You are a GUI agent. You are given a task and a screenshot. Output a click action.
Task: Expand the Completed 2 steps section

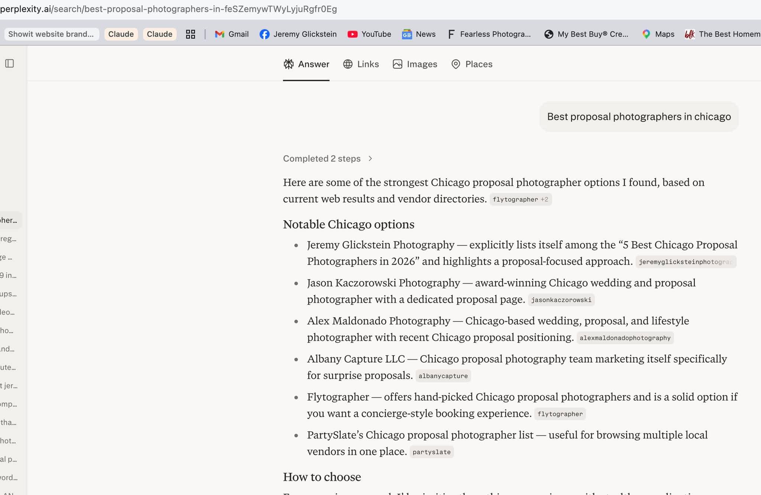[x=327, y=158]
